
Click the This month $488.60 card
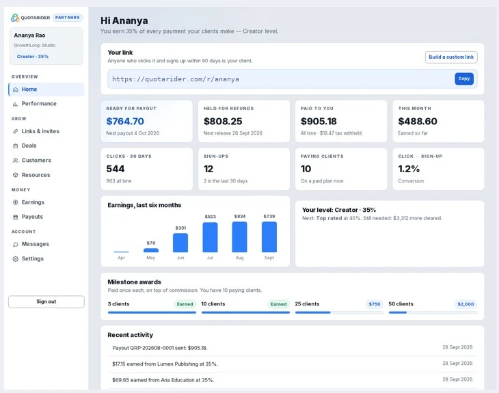[438, 121]
